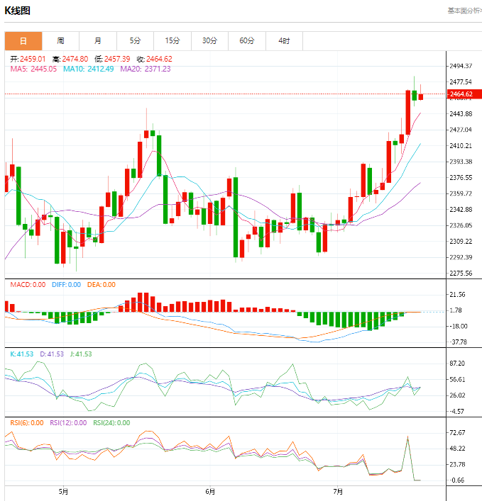Viewport: 482px width, 501px height.
Task: Click the 87.20 KDJ axis label
Action: (457, 364)
